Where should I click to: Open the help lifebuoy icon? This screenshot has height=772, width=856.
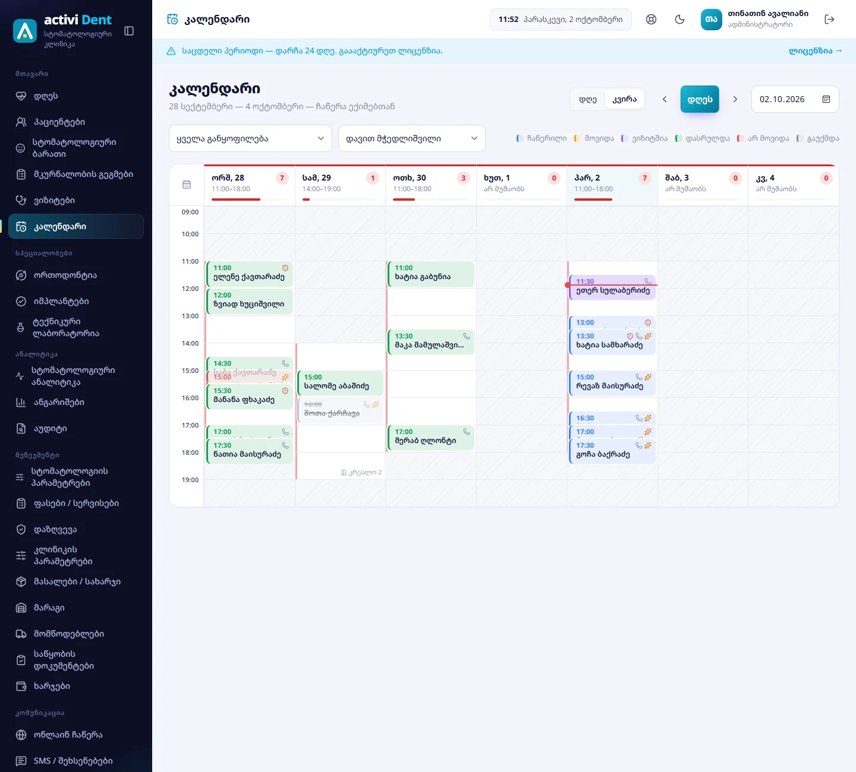[652, 19]
